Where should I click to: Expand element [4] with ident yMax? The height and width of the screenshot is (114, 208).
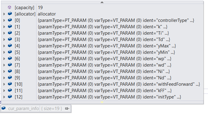[4, 46]
